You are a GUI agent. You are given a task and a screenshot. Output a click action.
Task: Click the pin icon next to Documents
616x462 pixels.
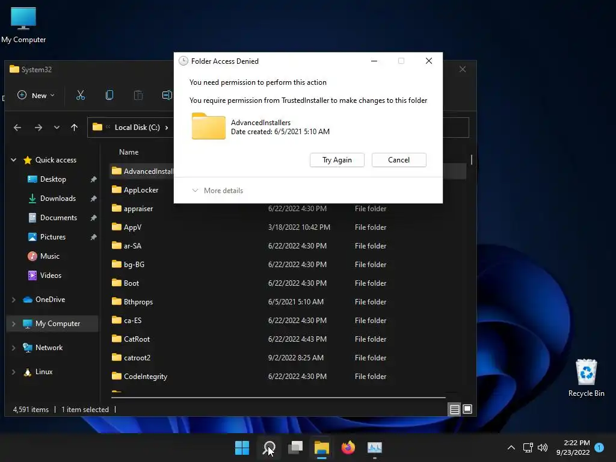point(93,218)
